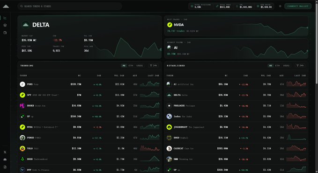Viewport: 318px width, 173px height.
Task: Click the JUGGERNAUT token name text
Action: click(180, 127)
